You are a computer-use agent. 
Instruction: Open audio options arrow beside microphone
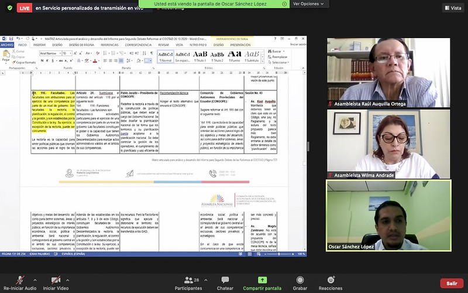[35, 280]
